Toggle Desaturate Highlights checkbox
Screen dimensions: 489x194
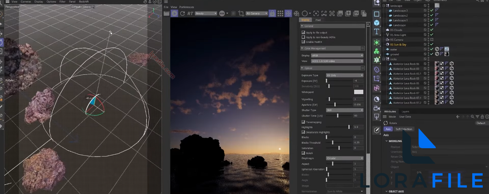(303, 132)
